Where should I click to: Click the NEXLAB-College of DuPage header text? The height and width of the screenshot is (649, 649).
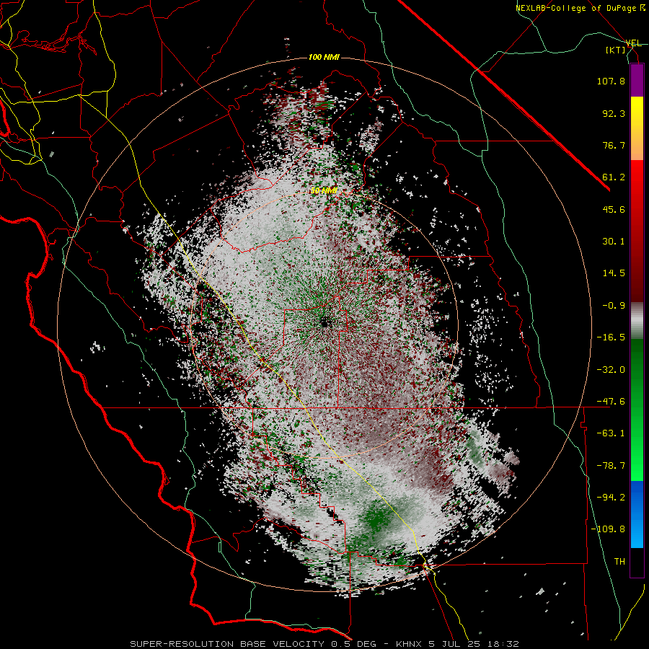(579, 8)
